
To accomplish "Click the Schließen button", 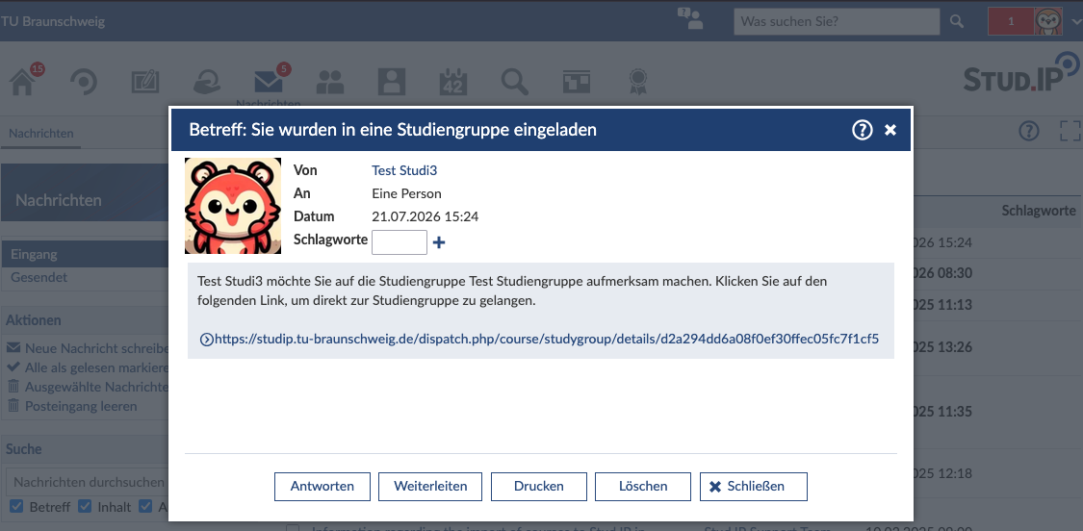I will point(754,486).
